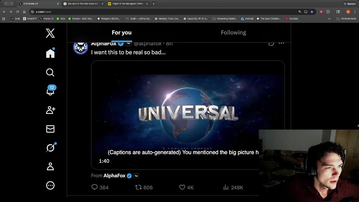
Task: Expand the Streaming Rabbit bookmark folder
Action: click(x=225, y=19)
